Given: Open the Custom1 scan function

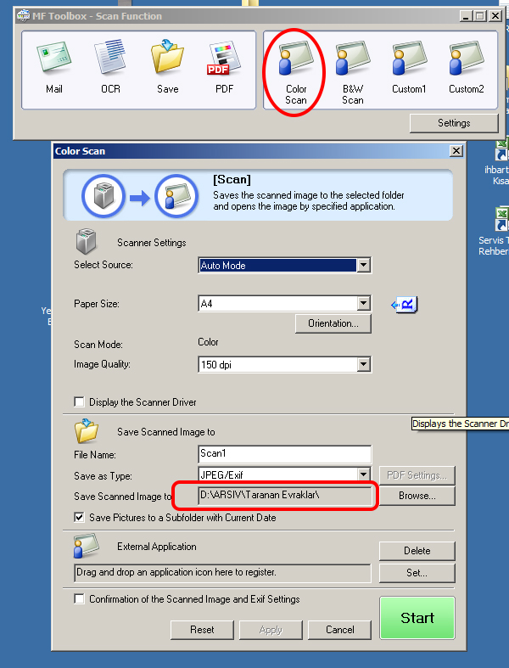Looking at the screenshot, I should pos(409,68).
